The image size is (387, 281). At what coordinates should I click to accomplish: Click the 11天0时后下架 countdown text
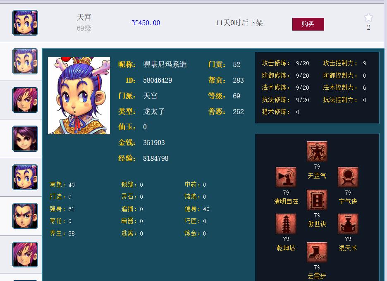click(x=240, y=23)
